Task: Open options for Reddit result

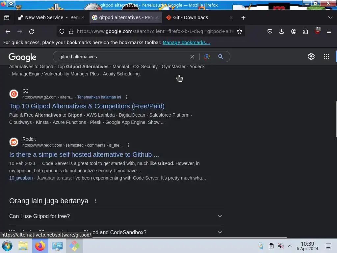Action: coord(128,145)
